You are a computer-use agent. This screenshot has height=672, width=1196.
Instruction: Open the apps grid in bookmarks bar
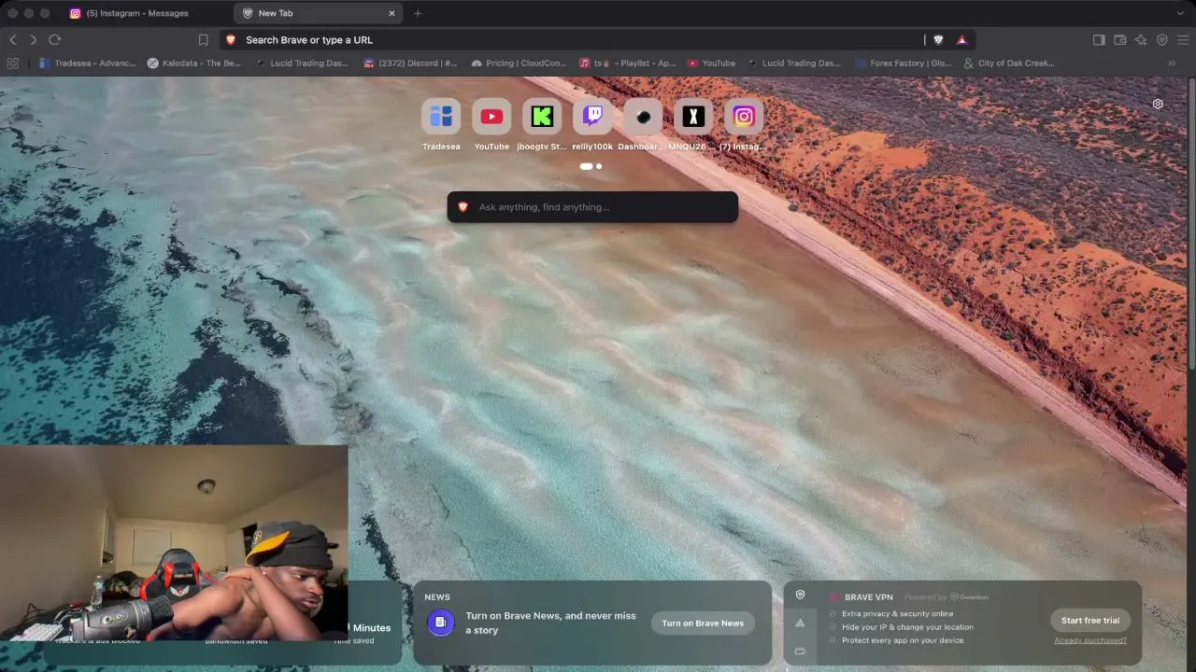click(13, 63)
